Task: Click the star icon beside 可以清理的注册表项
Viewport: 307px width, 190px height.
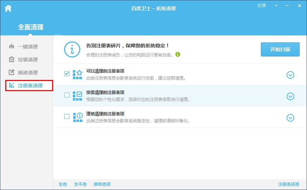Action: (77, 74)
